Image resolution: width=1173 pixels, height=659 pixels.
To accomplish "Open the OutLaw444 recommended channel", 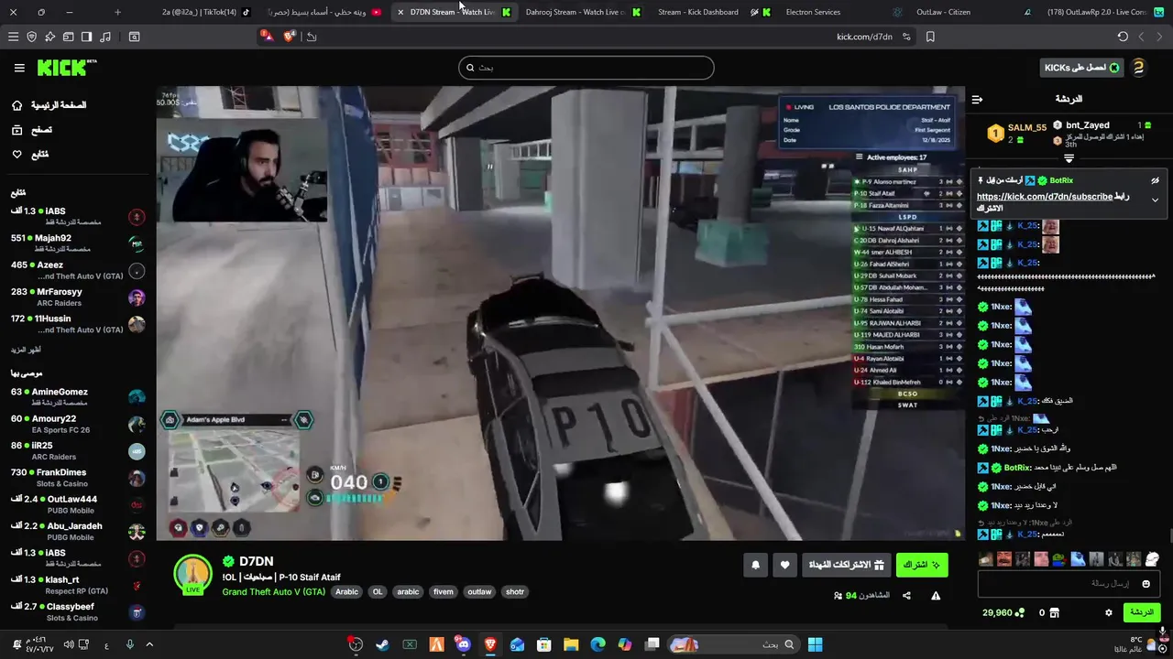I will coord(78,505).
